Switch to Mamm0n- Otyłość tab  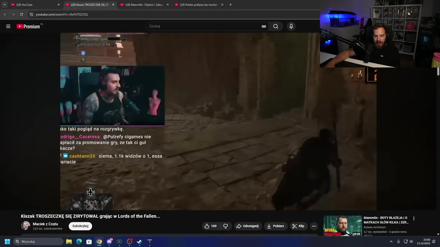[x=144, y=5]
